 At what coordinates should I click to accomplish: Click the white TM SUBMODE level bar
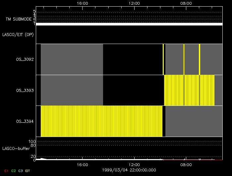pyautogui.click(x=129, y=24)
